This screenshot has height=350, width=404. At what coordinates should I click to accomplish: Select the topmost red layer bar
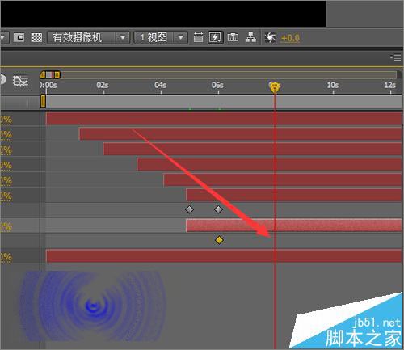[224, 119]
